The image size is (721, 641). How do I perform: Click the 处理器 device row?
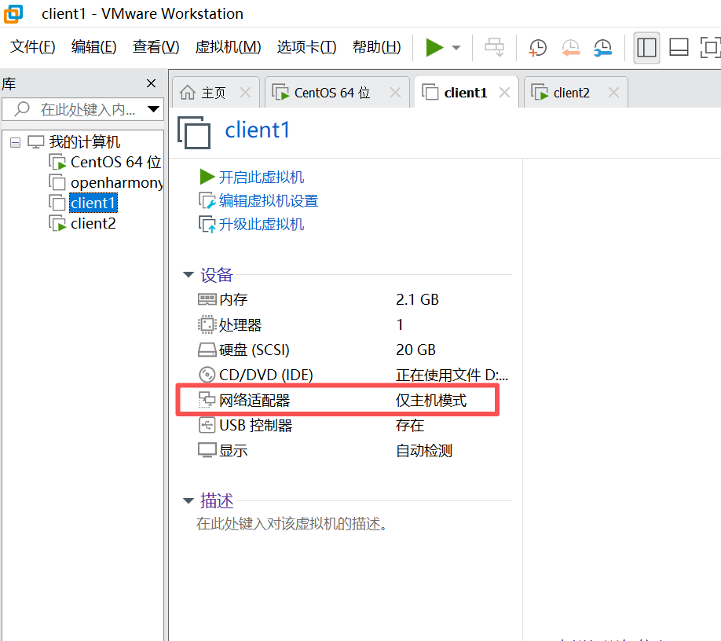[354, 325]
